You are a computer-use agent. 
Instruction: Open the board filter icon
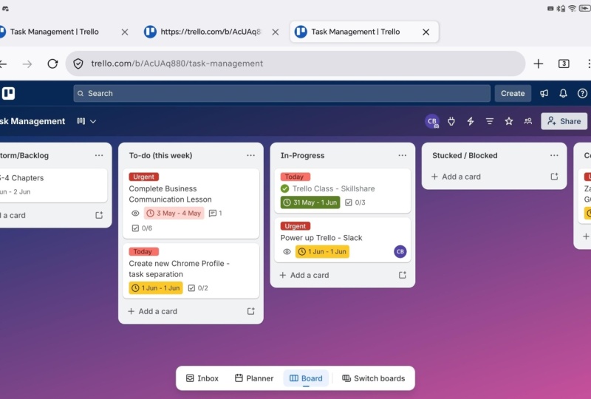[x=490, y=121]
